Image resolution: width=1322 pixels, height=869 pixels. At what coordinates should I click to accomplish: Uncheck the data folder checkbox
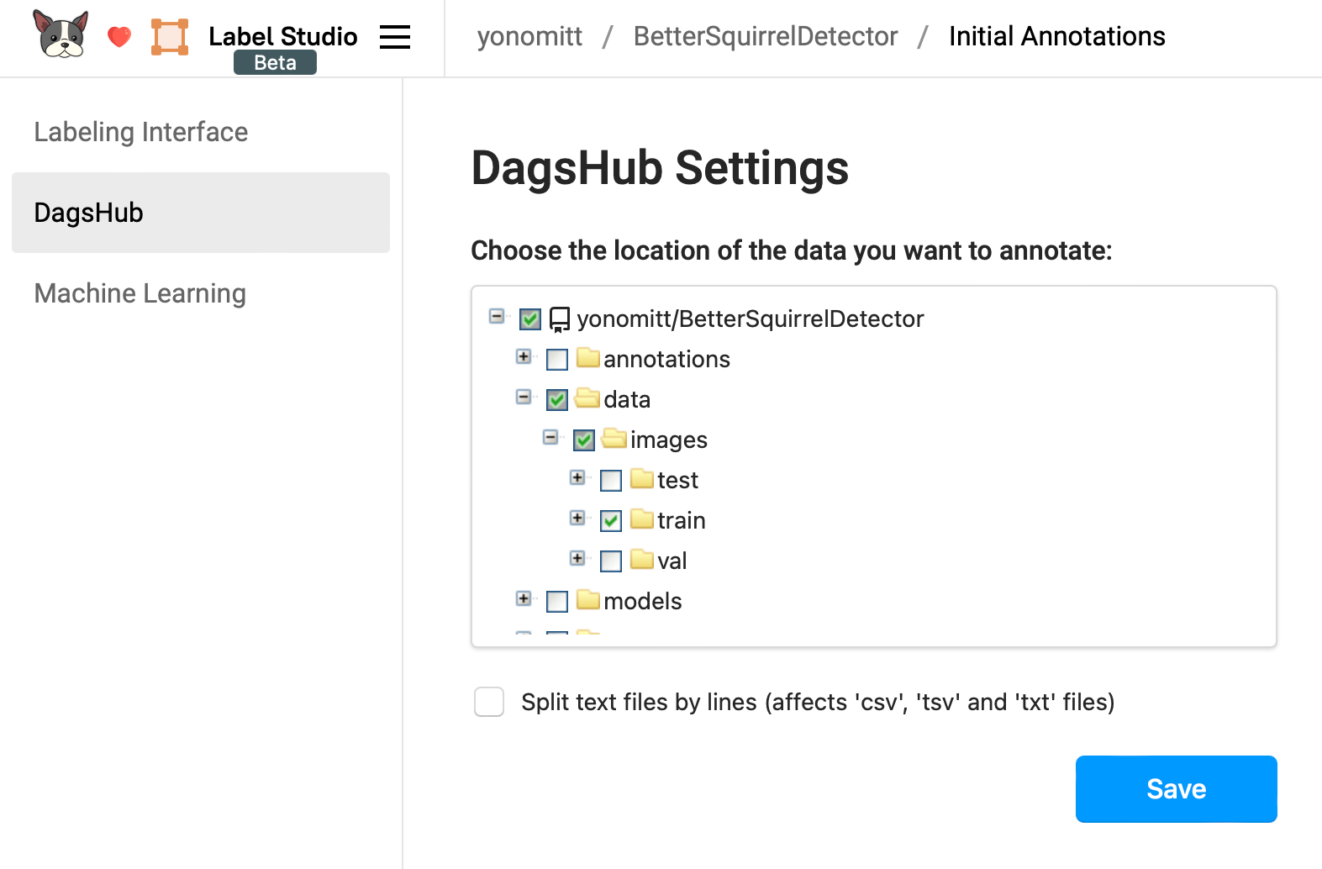coord(557,400)
